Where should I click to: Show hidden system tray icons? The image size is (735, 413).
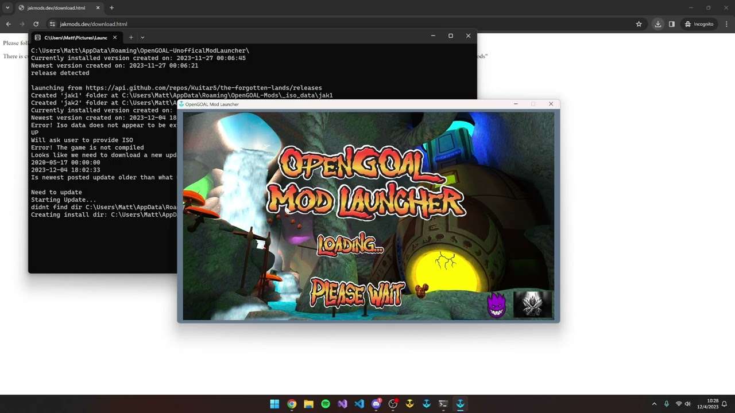tap(653, 404)
